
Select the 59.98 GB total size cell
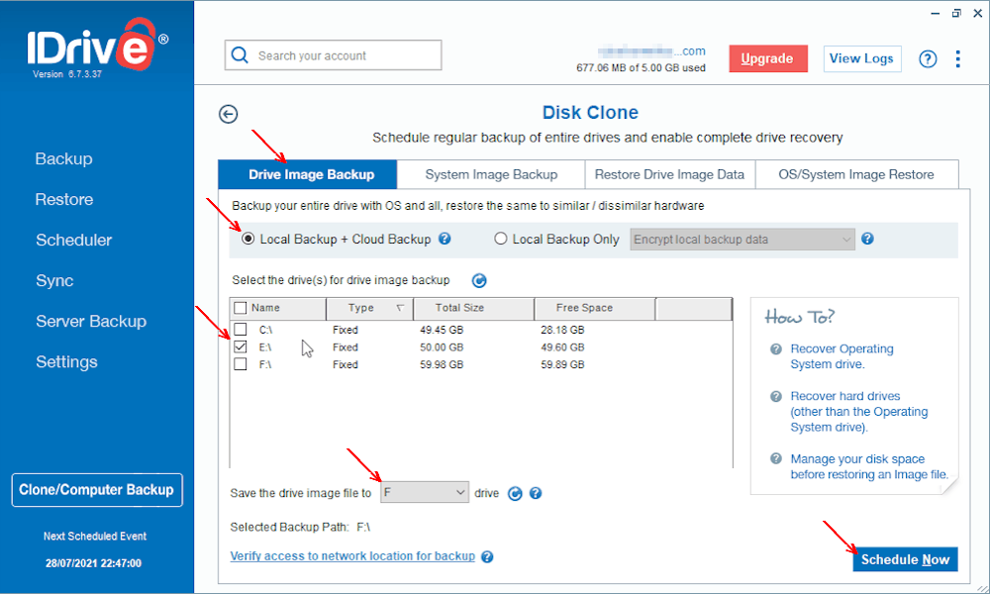click(442, 364)
